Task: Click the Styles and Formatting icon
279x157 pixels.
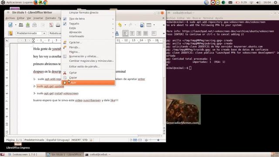Action: point(10,33)
